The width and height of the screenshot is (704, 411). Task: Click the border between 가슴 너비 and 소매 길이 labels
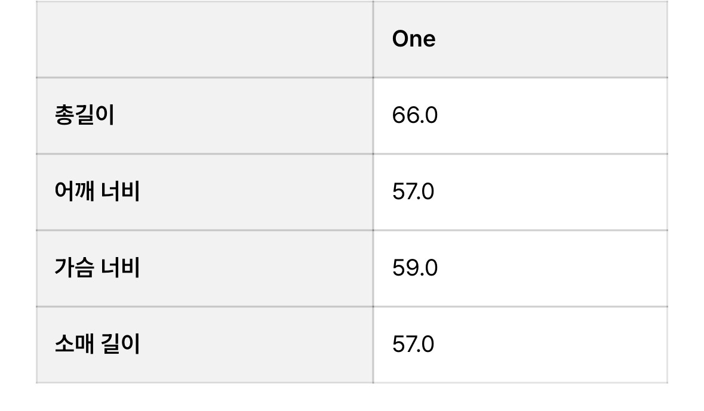204,307
